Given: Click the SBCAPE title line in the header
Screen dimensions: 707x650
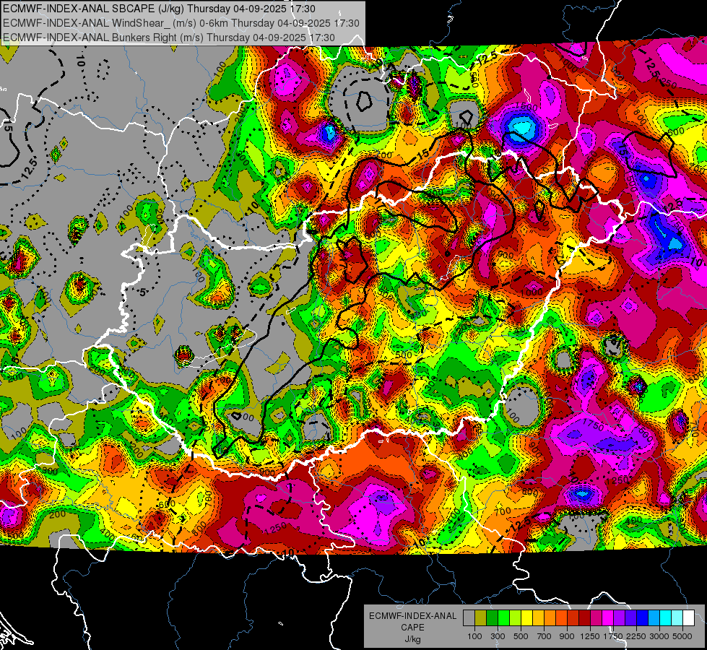Looking at the screenshot, I should coord(159,9).
